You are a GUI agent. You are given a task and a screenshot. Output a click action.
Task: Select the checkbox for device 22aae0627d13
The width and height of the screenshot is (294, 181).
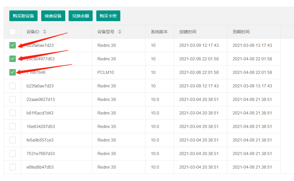click(12, 100)
